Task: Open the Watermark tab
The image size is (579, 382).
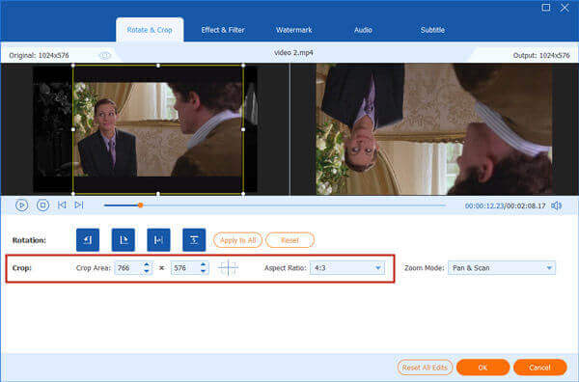Action: click(294, 30)
